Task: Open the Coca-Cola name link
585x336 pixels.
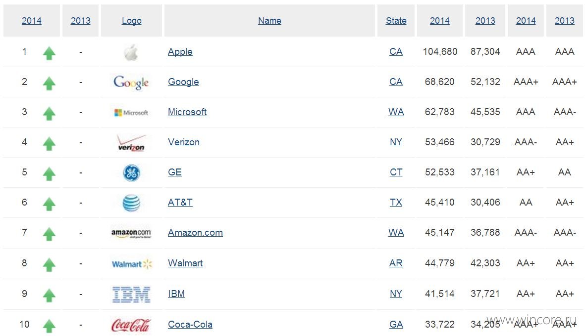Action: click(x=190, y=324)
